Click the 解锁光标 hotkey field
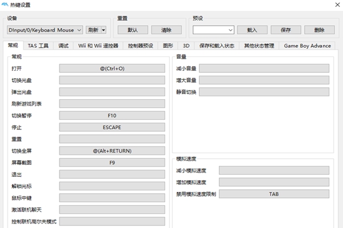The image size is (343, 228). point(112,186)
